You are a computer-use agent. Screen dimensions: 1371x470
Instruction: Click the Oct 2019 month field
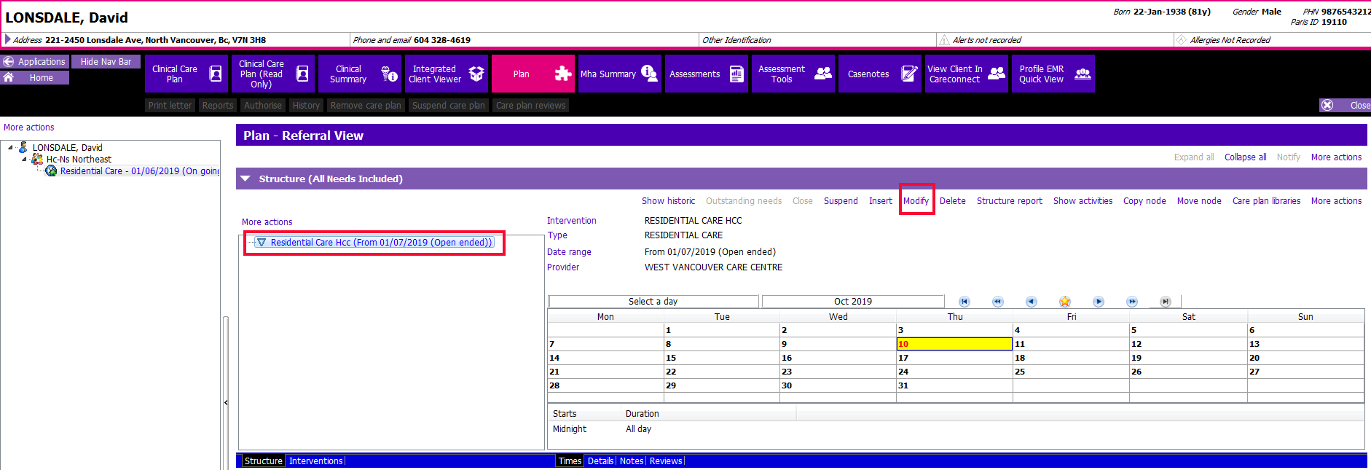853,302
